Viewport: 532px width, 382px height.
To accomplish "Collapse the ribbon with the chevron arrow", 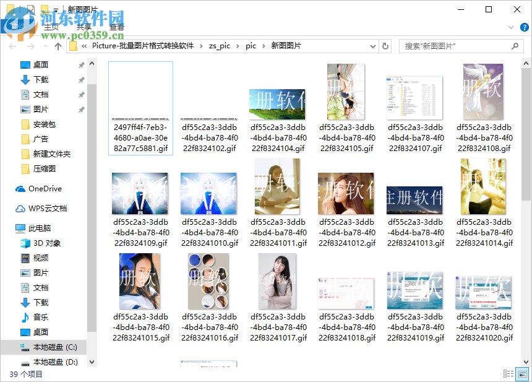I will click(x=511, y=27).
